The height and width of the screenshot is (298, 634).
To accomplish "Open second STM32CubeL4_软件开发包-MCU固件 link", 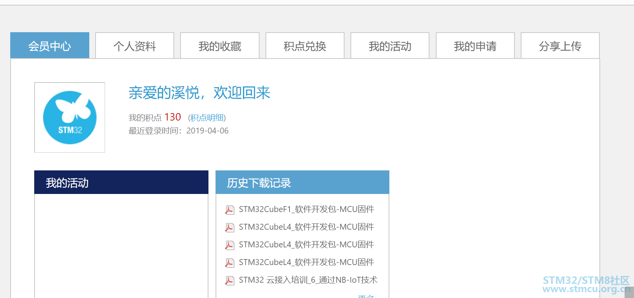I will (x=306, y=245).
